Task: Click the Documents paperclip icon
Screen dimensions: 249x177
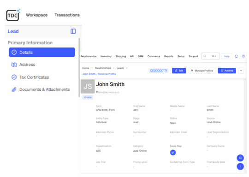Action: point(14,89)
